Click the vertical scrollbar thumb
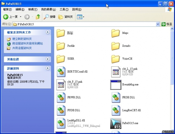Image resolution: width=175 pixels, height=134 pixels. point(172,58)
